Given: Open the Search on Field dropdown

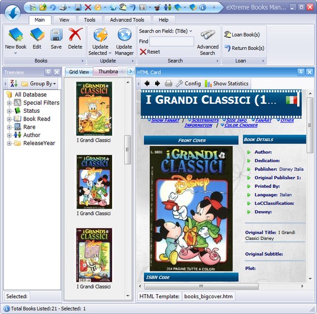Looking at the screenshot, I should (165, 31).
